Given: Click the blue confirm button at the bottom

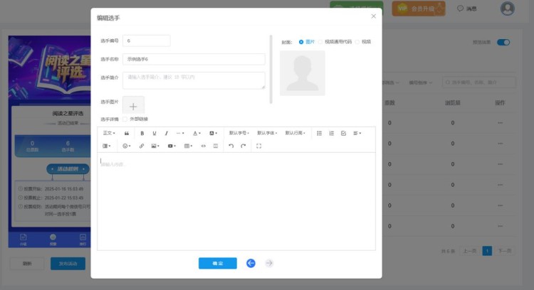Looking at the screenshot, I should [x=217, y=263].
